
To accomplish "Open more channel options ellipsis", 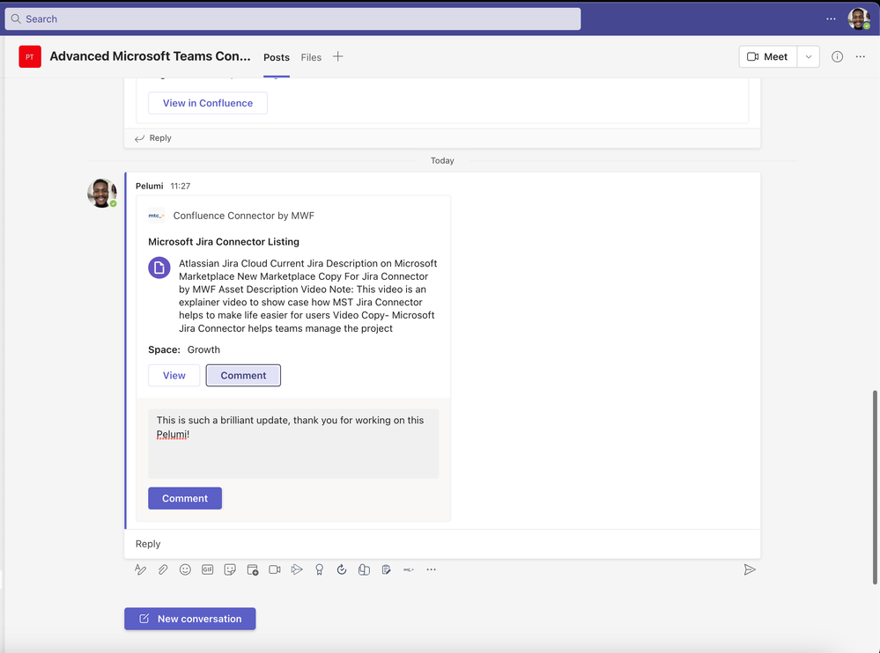I will click(861, 56).
